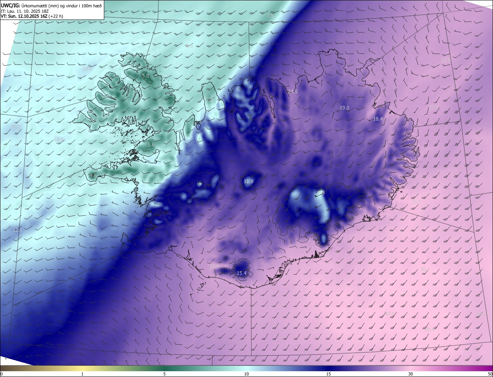Click the 4.6 value label on Snæfellsnes

coord(93,175)
